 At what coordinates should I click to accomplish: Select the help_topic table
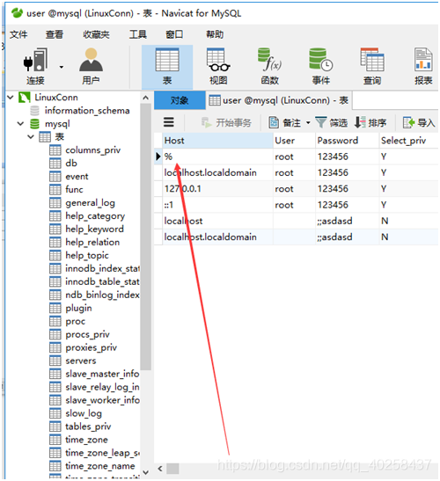click(87, 256)
